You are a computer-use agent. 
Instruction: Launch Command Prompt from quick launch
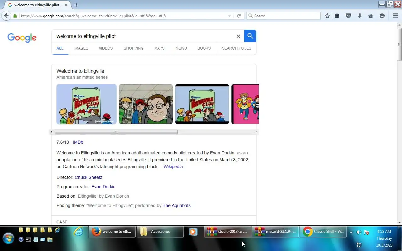pyautogui.click(x=28, y=239)
